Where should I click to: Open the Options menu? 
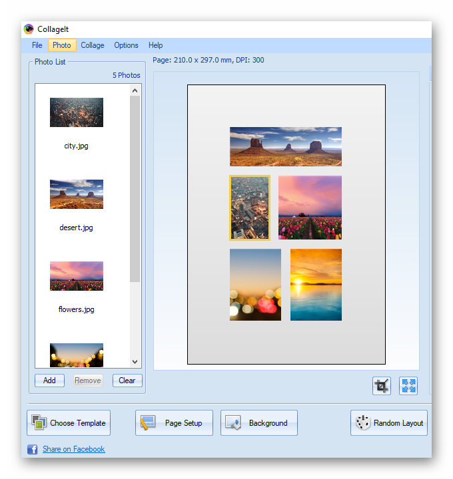(126, 45)
